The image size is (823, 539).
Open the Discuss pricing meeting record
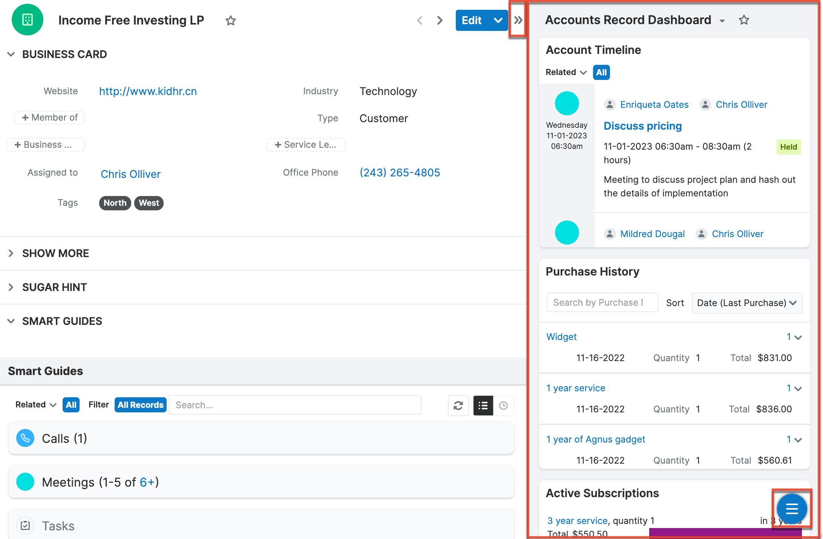[x=643, y=126]
